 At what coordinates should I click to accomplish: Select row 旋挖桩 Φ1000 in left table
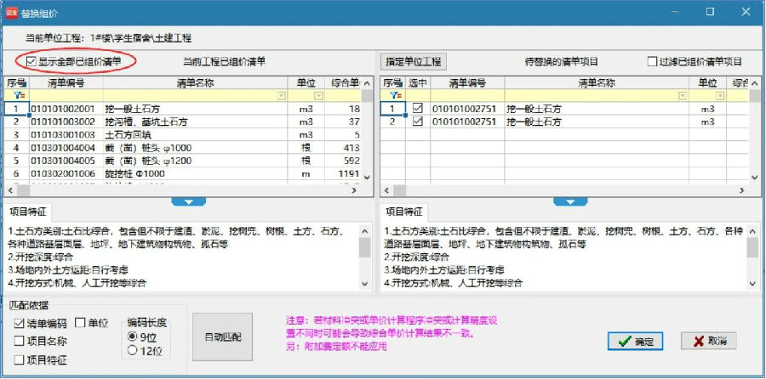click(136, 173)
